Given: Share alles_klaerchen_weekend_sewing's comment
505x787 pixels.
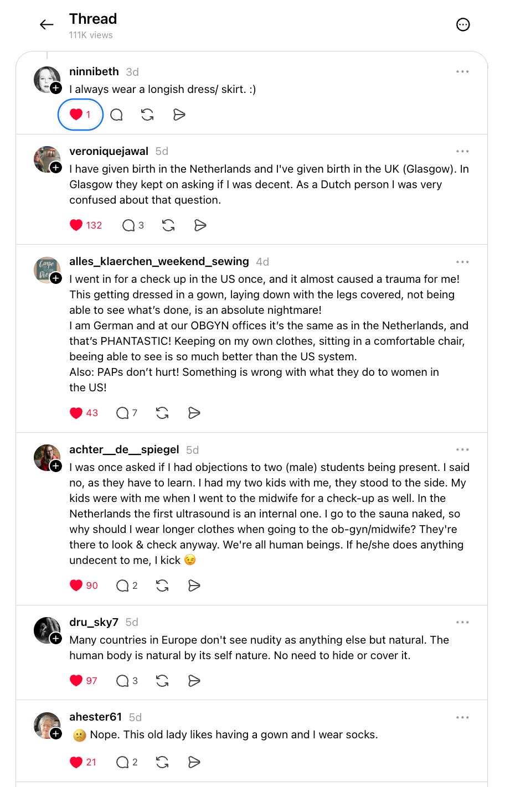Looking at the screenshot, I should [194, 413].
